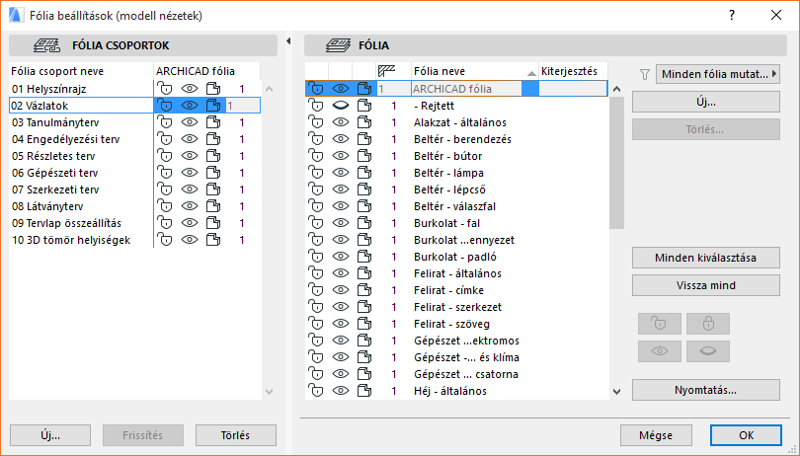This screenshot has width=800, height=456.
Task: Click the lock selected layers button
Action: 708,324
